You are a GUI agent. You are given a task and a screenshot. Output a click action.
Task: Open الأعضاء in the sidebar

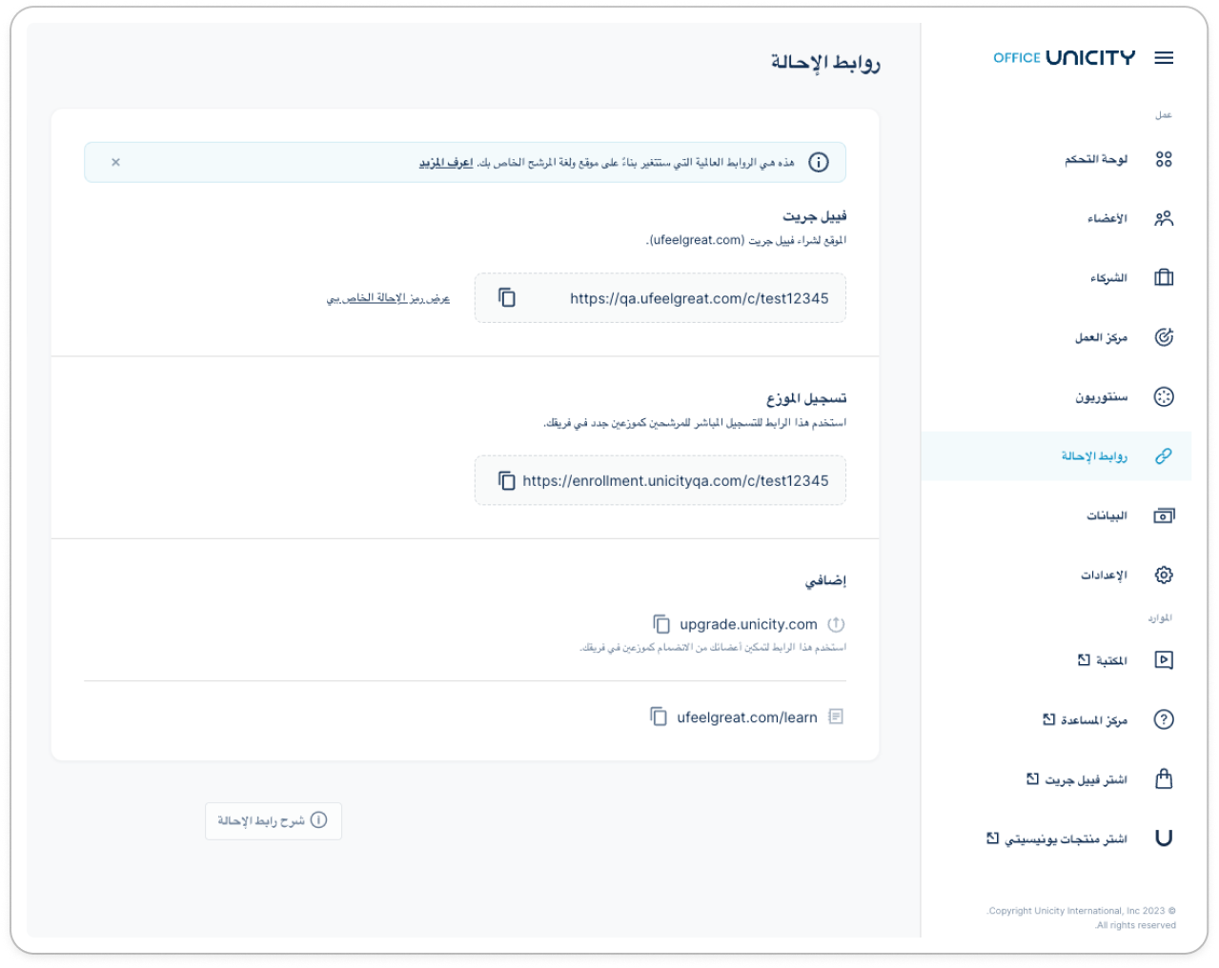(x=1107, y=218)
